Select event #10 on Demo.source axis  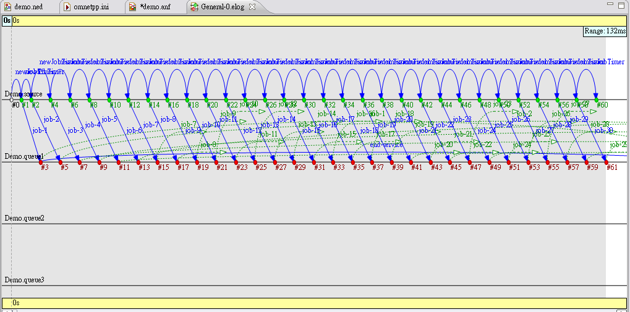[109, 99]
